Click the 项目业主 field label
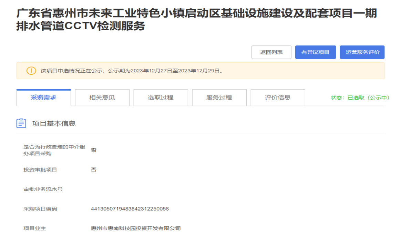 34,228
